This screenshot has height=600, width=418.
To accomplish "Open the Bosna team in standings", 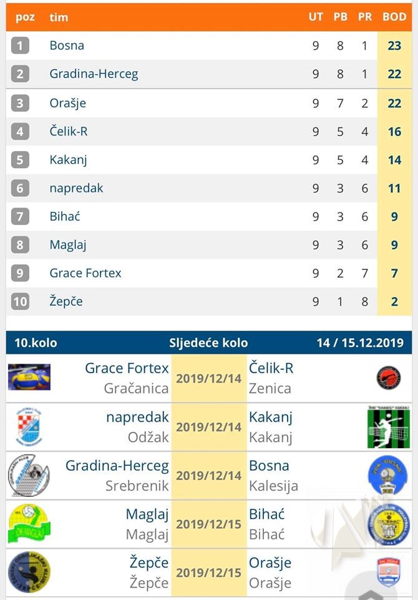I will (x=67, y=45).
